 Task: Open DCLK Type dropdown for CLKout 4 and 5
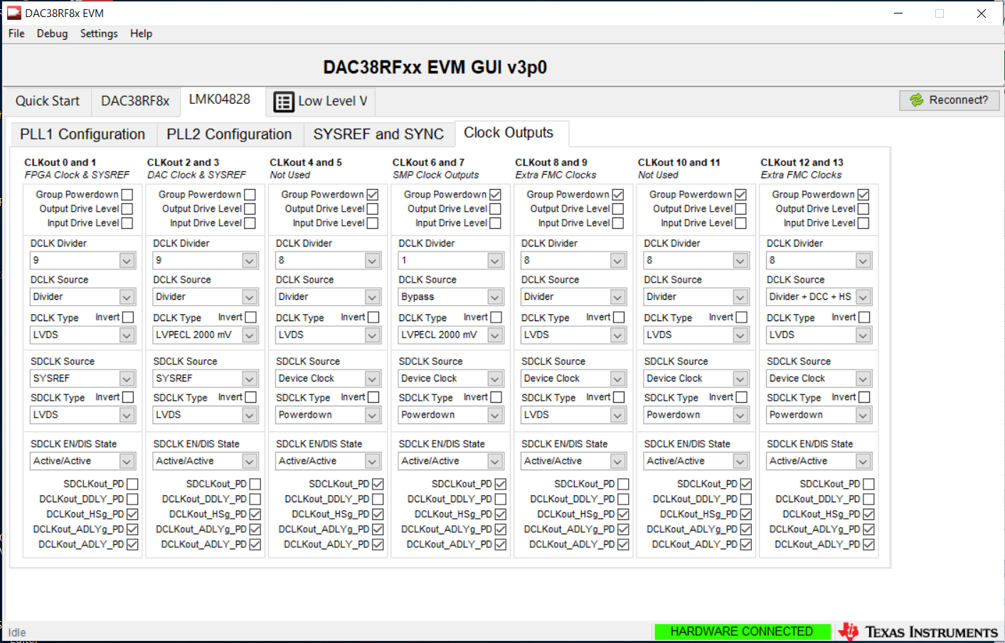coord(328,335)
